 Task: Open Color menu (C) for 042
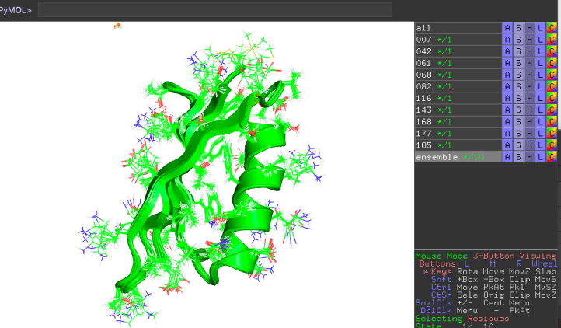coord(552,51)
